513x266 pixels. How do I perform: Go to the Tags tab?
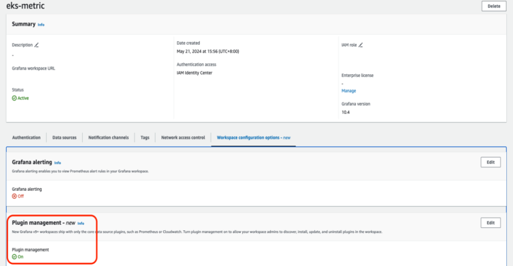[145, 138]
